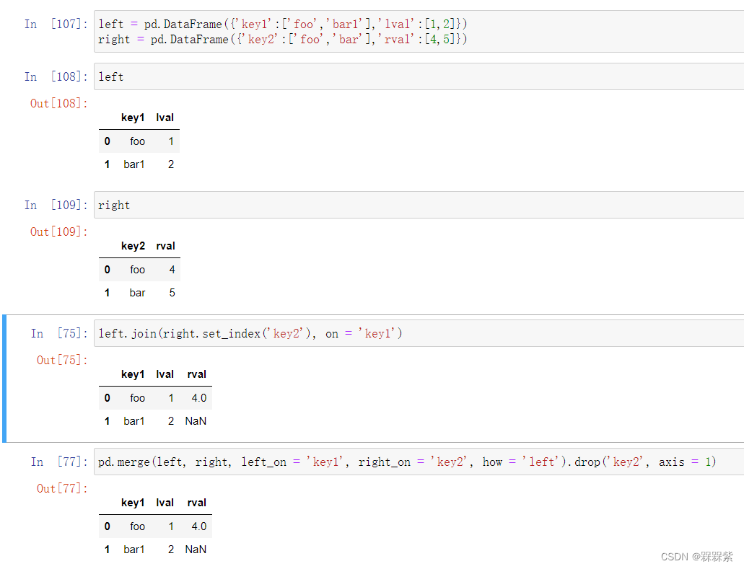
Task: Click the 4.0 value in Out[77] table
Action: pyautogui.click(x=198, y=526)
